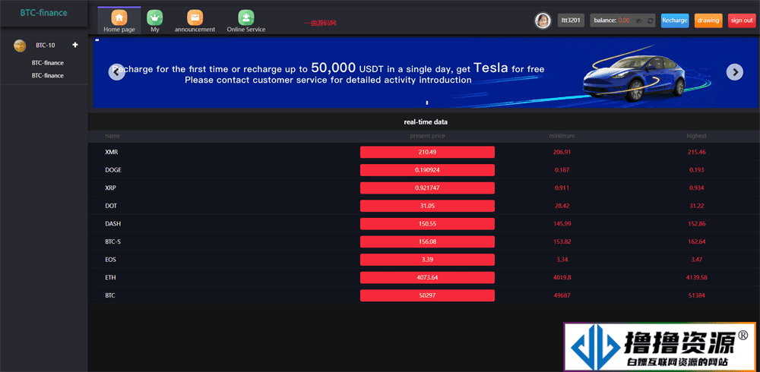Image resolution: width=760 pixels, height=372 pixels.
Task: Select the DOT row name
Action: pos(110,206)
